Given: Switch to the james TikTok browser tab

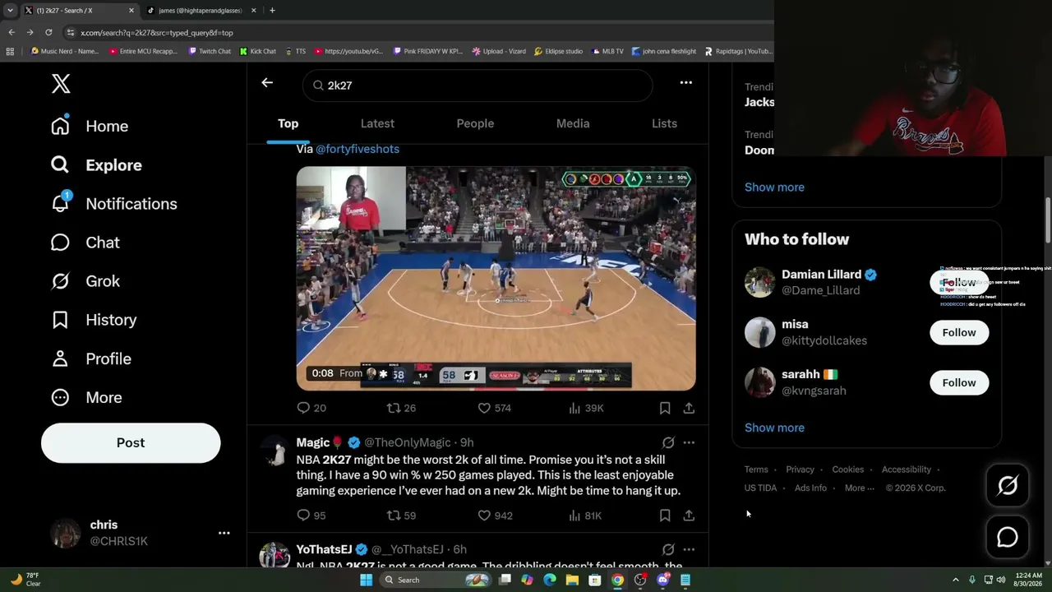Looking at the screenshot, I should [x=202, y=11].
